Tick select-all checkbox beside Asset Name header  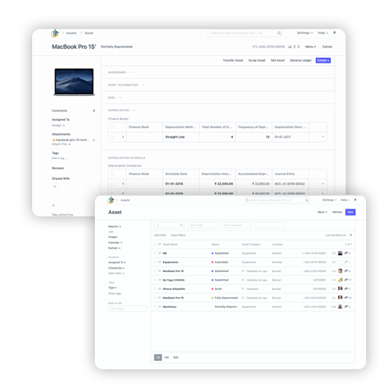click(x=155, y=245)
